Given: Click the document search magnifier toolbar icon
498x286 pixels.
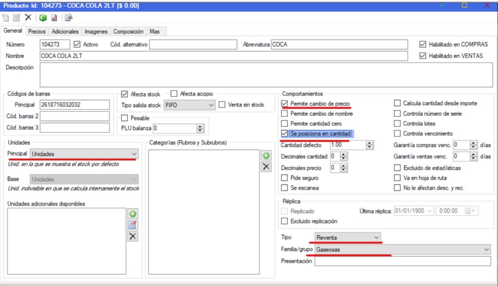Looking at the screenshot, I should point(69,18).
